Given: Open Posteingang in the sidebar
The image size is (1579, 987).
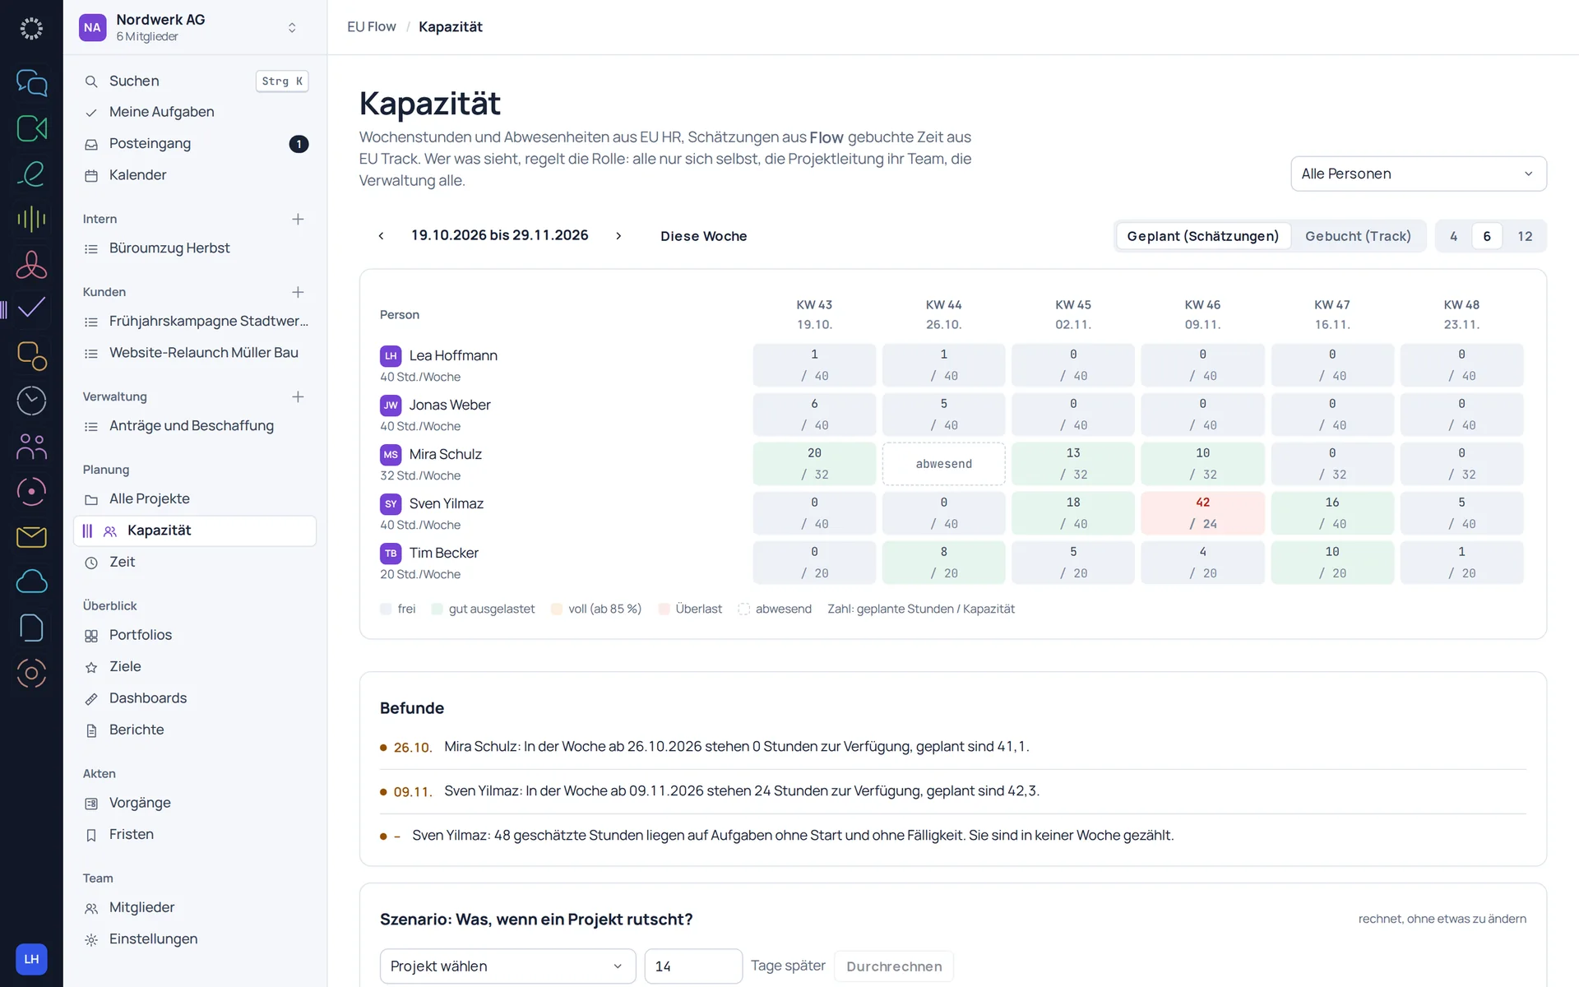Looking at the screenshot, I should pos(195,144).
